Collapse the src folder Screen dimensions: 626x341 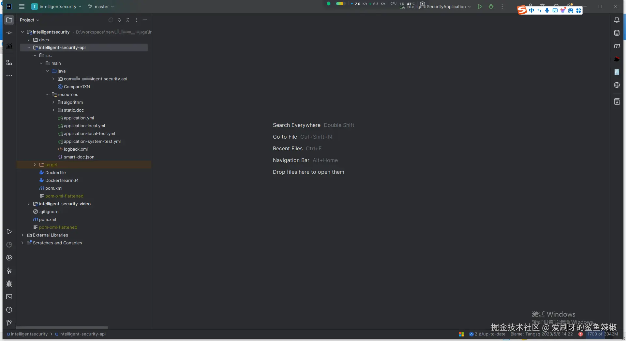[x=35, y=55]
